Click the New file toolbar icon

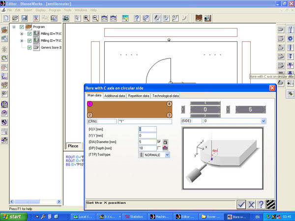[x=6, y=18]
